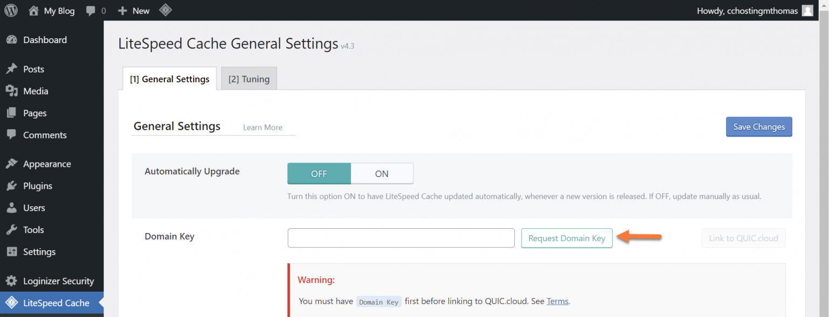
Task: Click the comments bubble icon in the admin bar
Action: [91, 10]
